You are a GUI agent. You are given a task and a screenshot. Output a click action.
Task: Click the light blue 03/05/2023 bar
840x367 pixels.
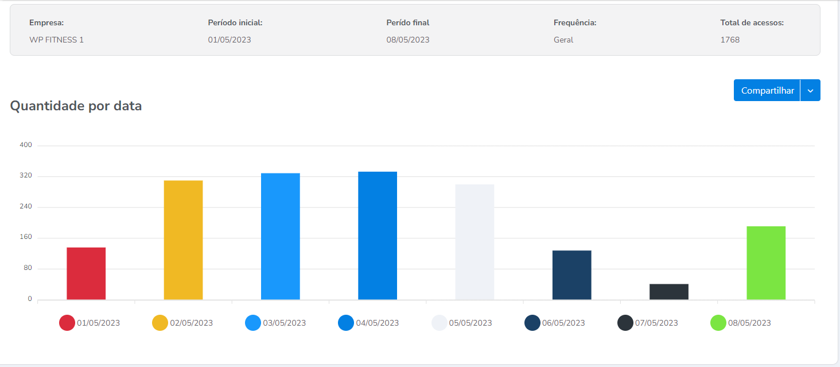[280, 236]
